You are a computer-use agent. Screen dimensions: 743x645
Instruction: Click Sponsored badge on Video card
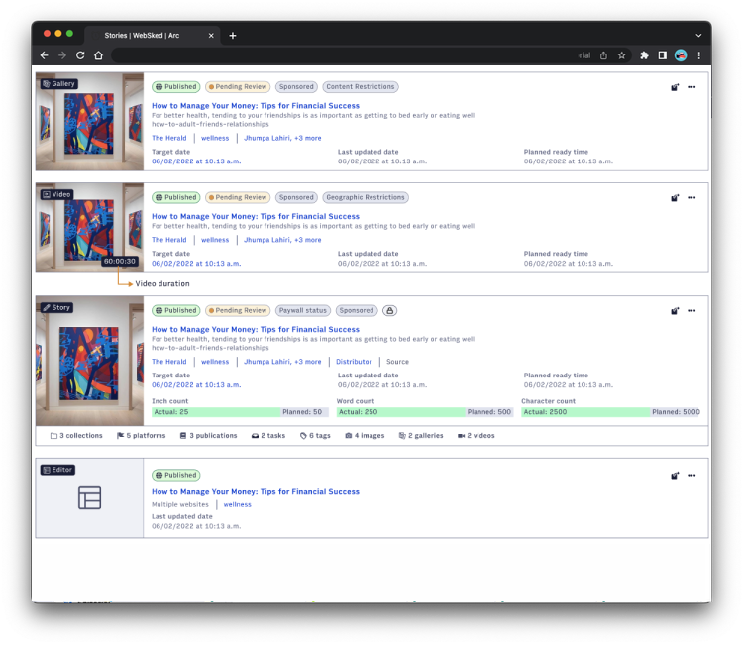296,197
